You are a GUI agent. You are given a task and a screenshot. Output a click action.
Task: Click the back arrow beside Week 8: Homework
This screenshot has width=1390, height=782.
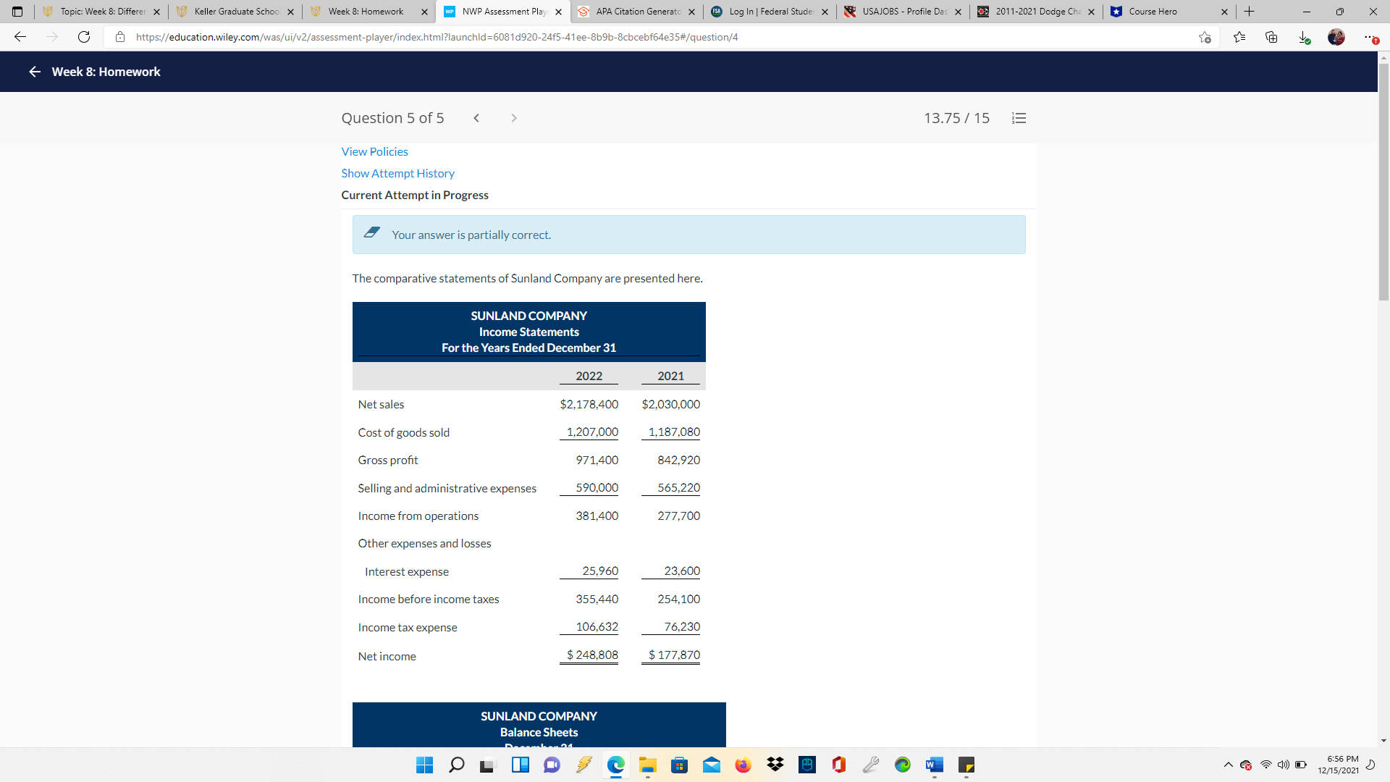35,72
